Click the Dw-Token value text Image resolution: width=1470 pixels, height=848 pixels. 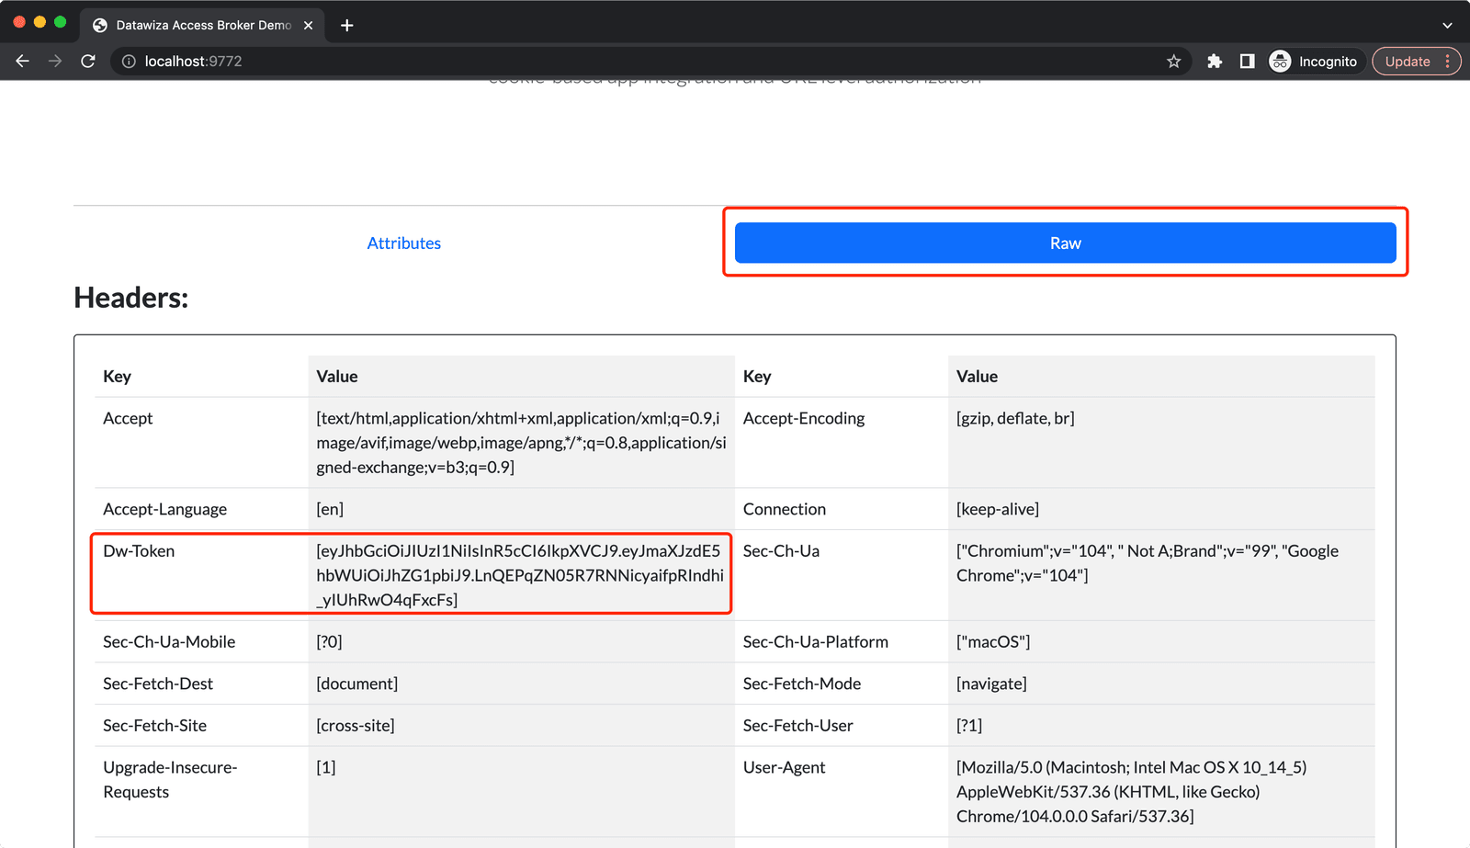(x=520, y=575)
